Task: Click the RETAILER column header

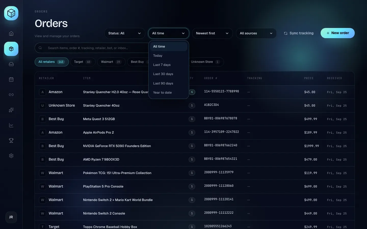Action: [46, 78]
